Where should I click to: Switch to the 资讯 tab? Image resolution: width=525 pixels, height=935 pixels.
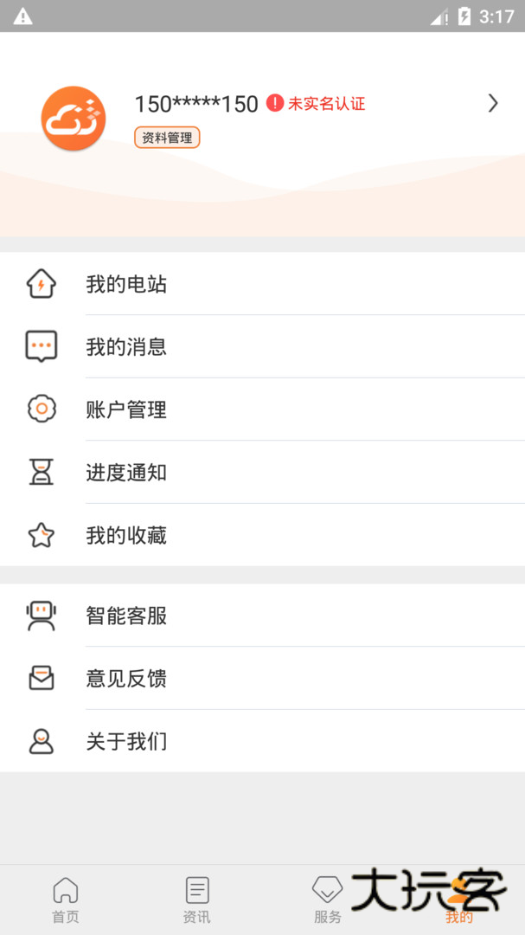tap(196, 899)
